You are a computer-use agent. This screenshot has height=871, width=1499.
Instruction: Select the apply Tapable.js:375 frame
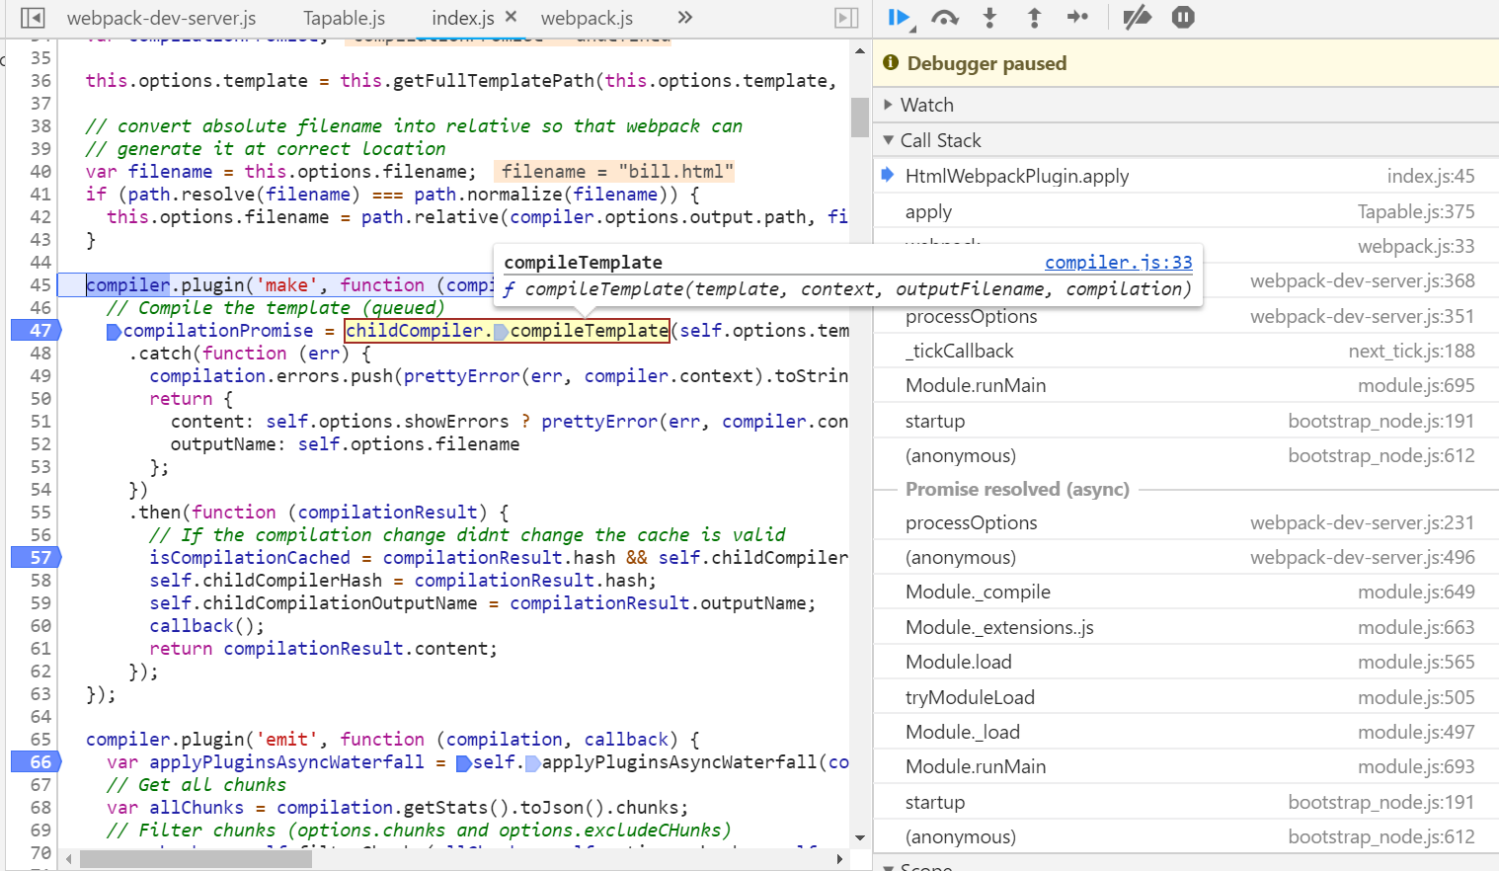(x=1186, y=211)
